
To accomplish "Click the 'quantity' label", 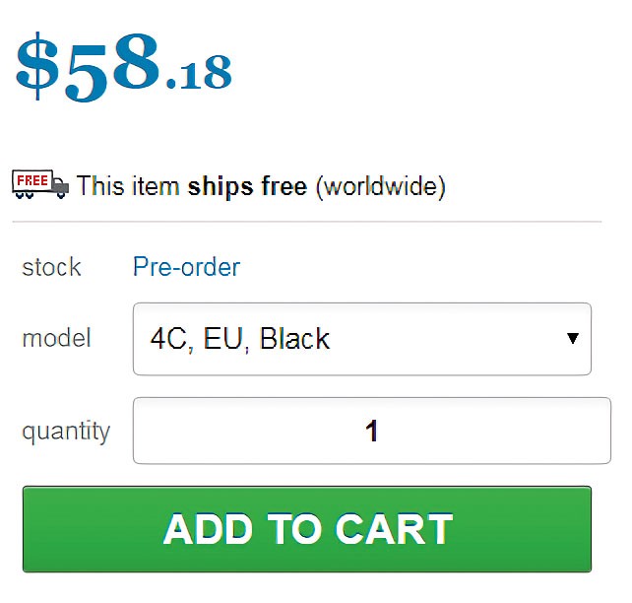I will [66, 431].
